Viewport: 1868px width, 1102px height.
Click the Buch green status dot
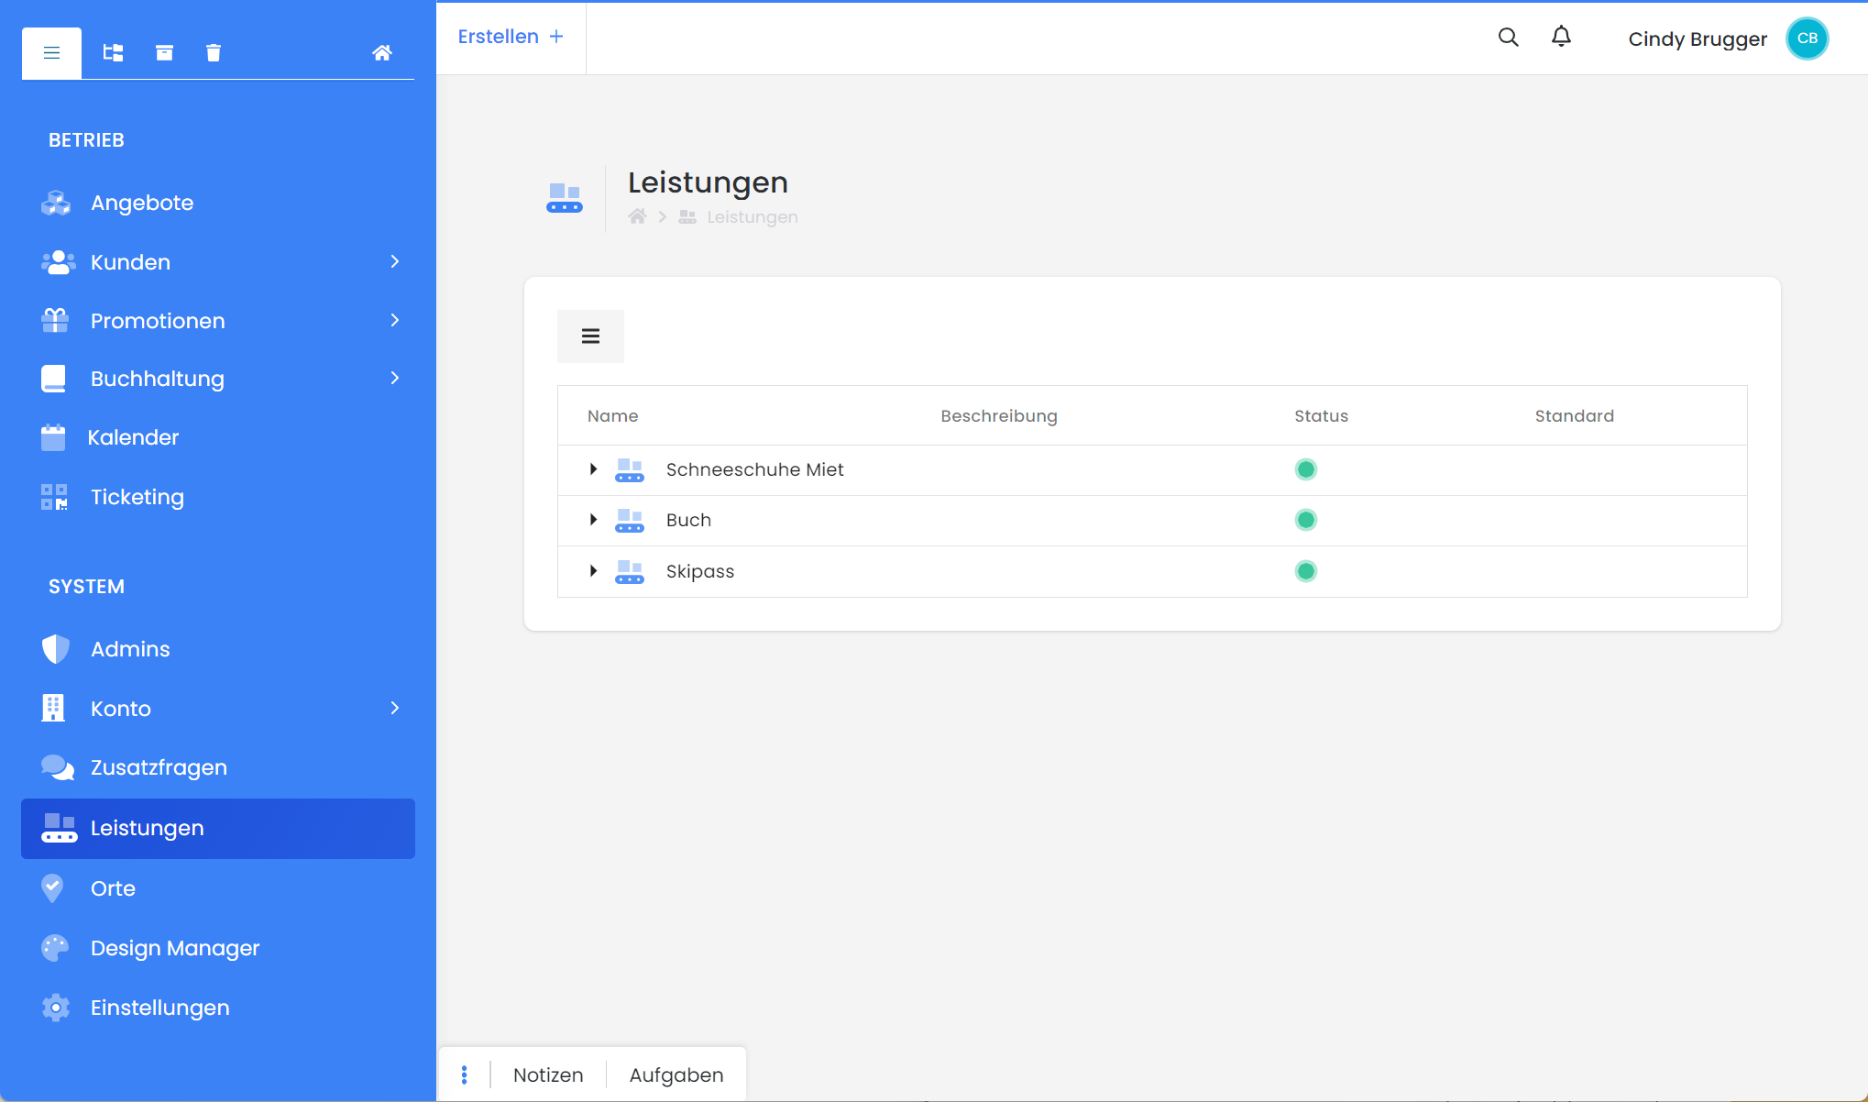point(1305,520)
